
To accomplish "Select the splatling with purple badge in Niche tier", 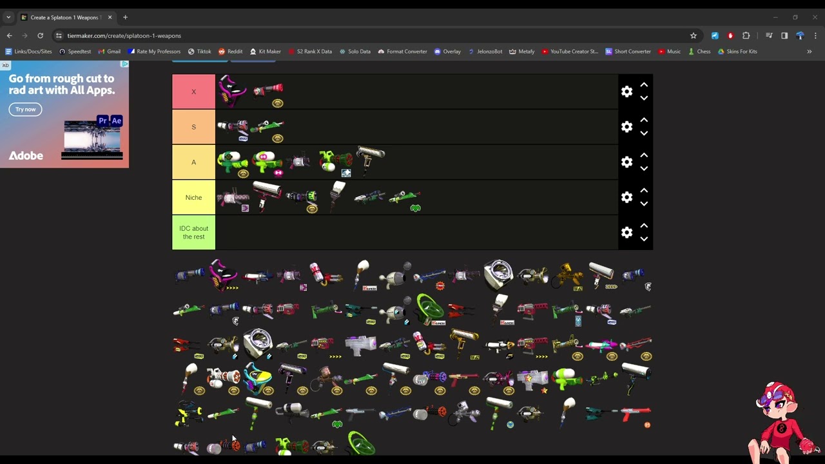I will click(x=232, y=197).
